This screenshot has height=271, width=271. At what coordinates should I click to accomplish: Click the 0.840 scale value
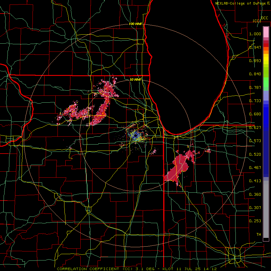[255, 74]
